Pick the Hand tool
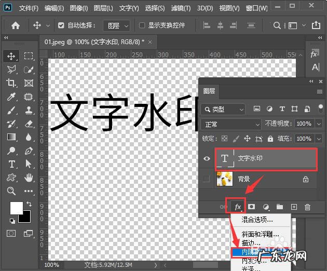The image size is (327, 271). tap(29, 178)
